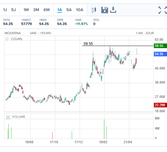Click the 45.000 price axis label
The width and height of the screenshot is (167, 152).
pos(160,68)
